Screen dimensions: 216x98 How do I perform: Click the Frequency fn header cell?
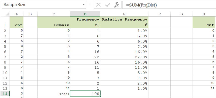(85, 22)
